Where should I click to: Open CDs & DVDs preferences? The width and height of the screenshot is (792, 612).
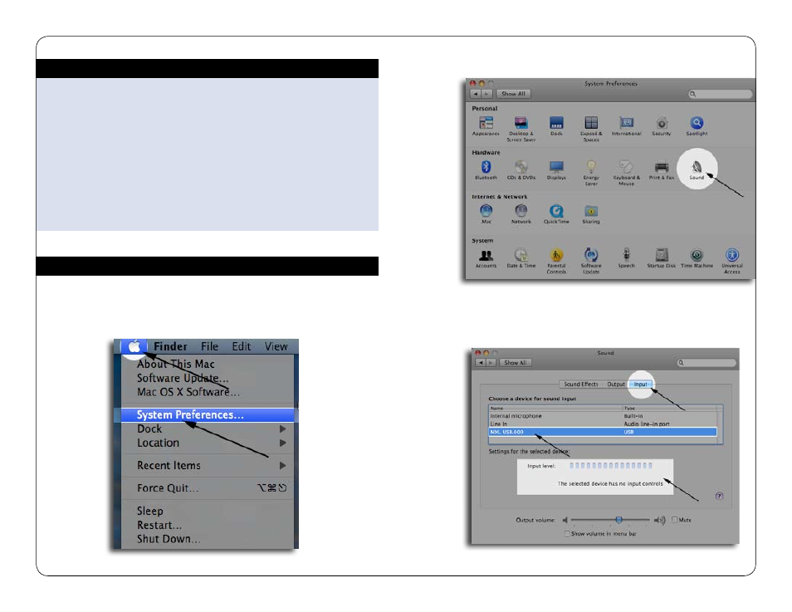[521, 169]
